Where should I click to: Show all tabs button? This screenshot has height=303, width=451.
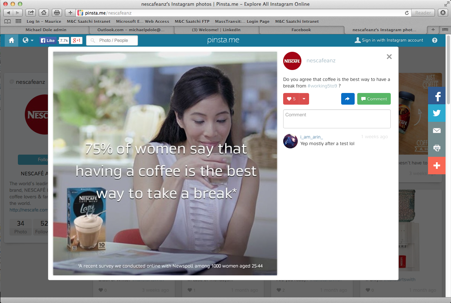pos(444,30)
